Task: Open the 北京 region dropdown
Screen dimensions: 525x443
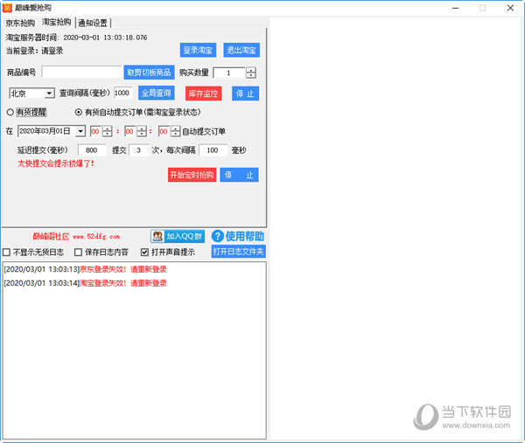Action: 50,93
